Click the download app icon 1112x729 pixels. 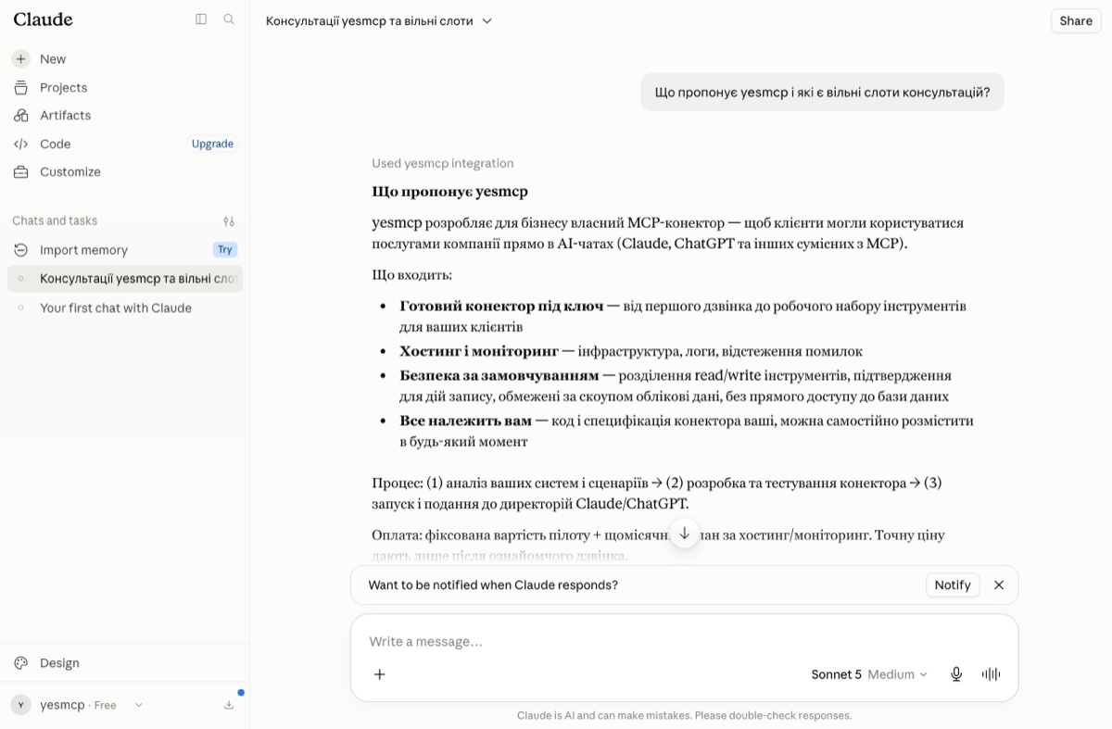[x=229, y=705]
